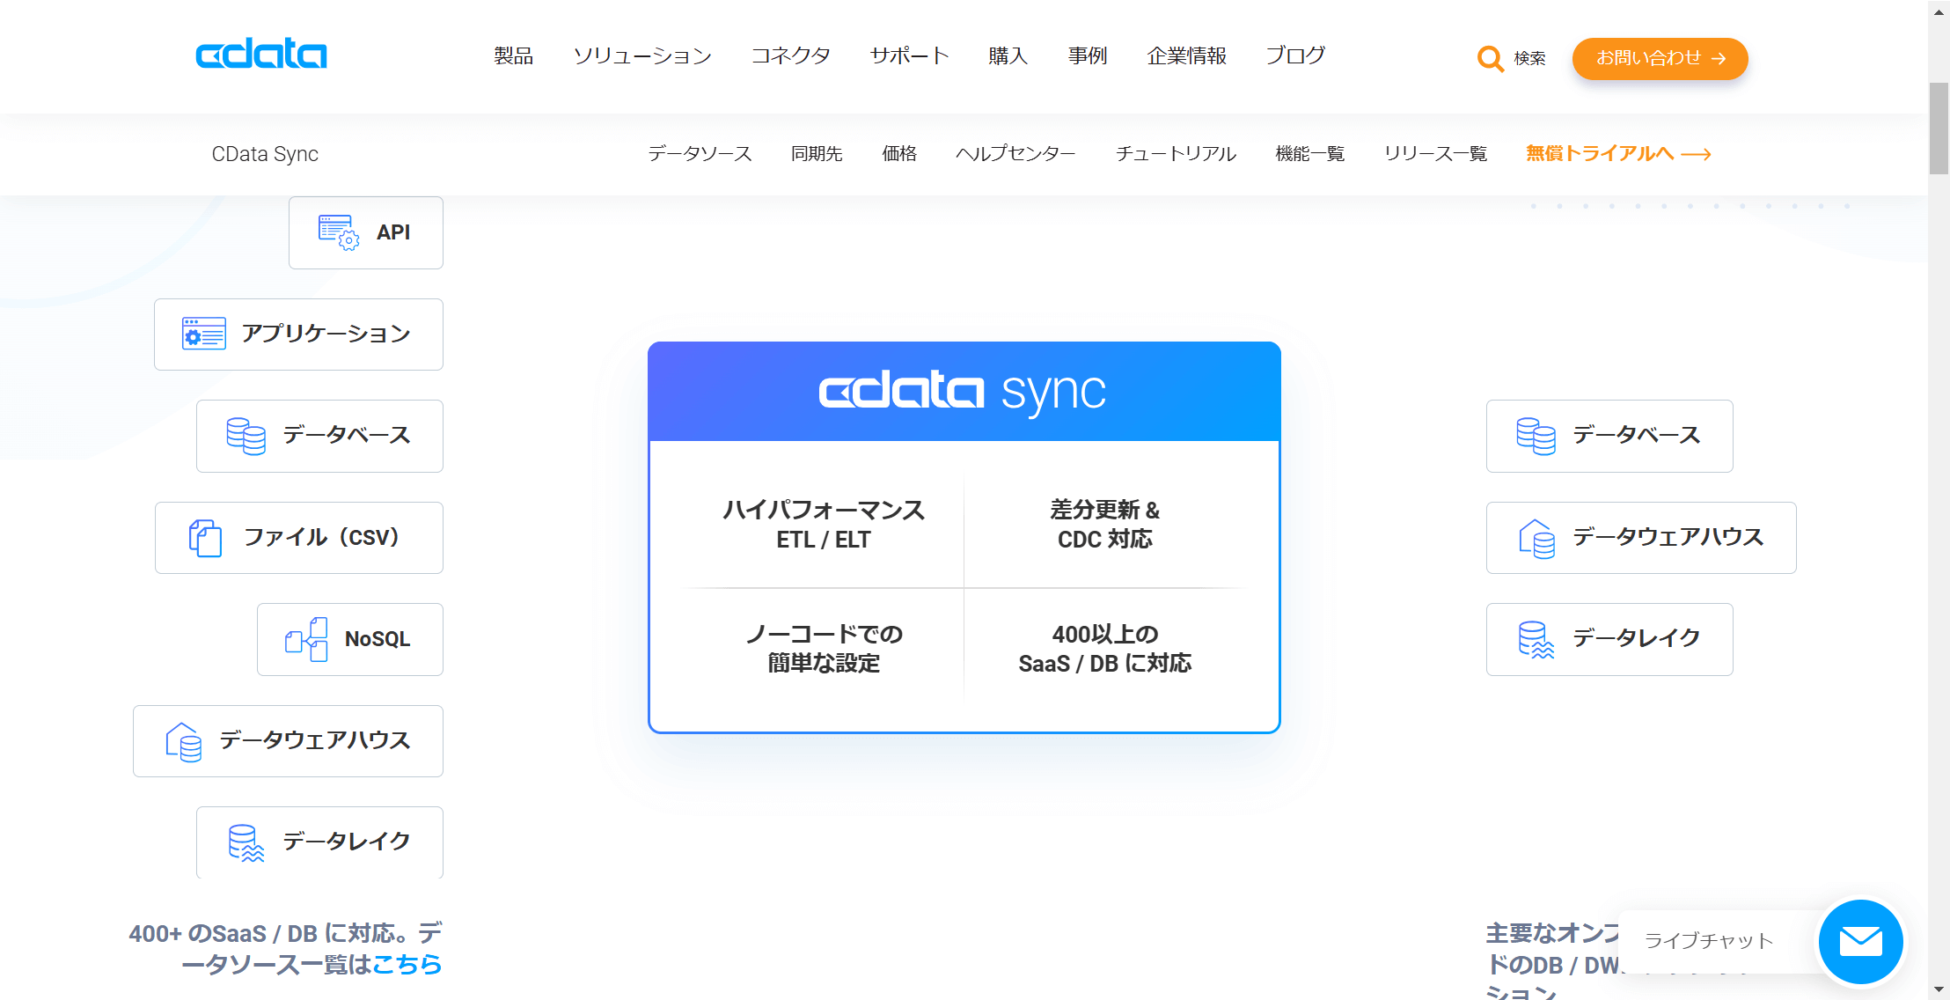Click the CData logo in header
This screenshot has width=1950, height=1000.
260,55
